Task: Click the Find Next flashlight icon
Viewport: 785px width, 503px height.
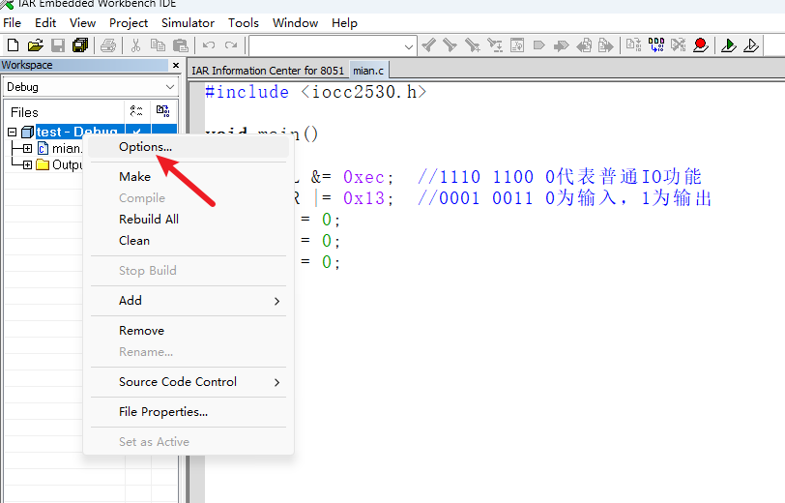Action: coord(451,45)
